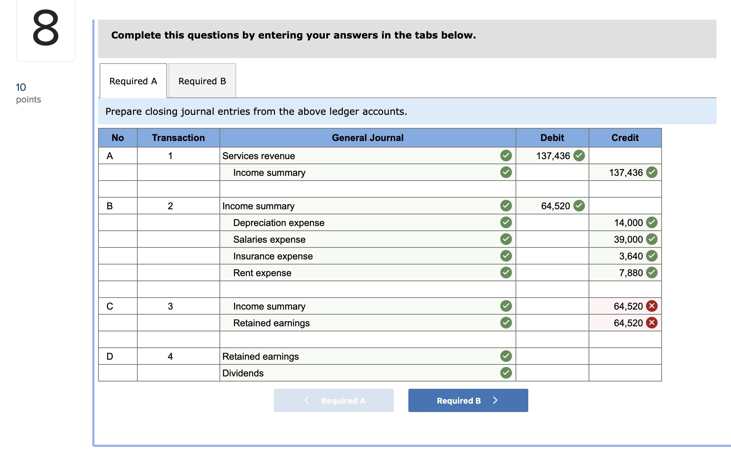Open the Rent expense account selection cell
This screenshot has width=731, height=452.
pos(360,273)
